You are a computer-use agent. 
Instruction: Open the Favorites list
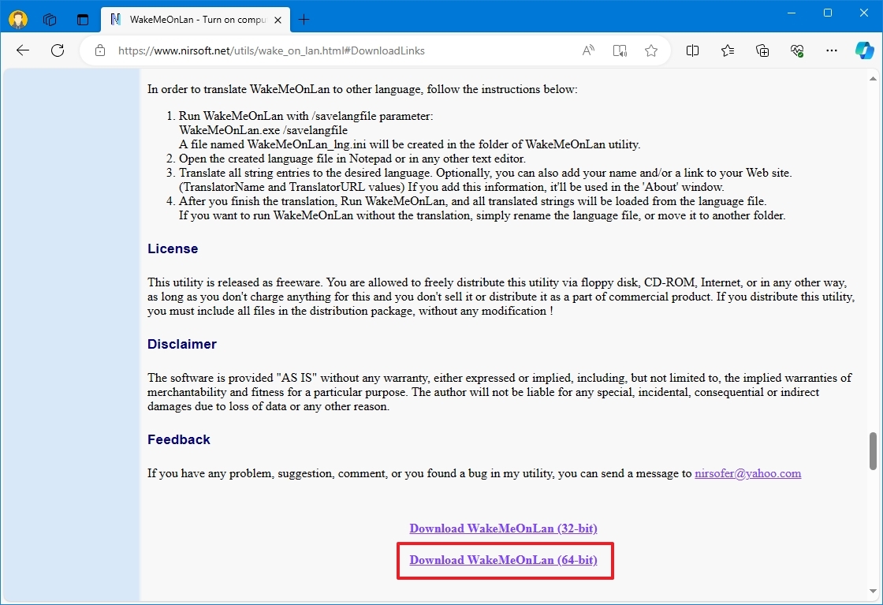pos(727,50)
